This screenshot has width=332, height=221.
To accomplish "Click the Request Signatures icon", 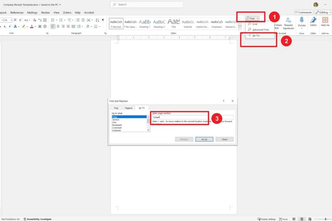I will [288, 24].
